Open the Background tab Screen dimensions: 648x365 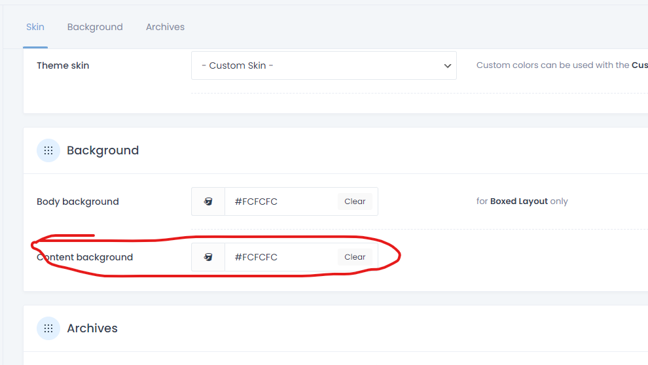pos(95,27)
